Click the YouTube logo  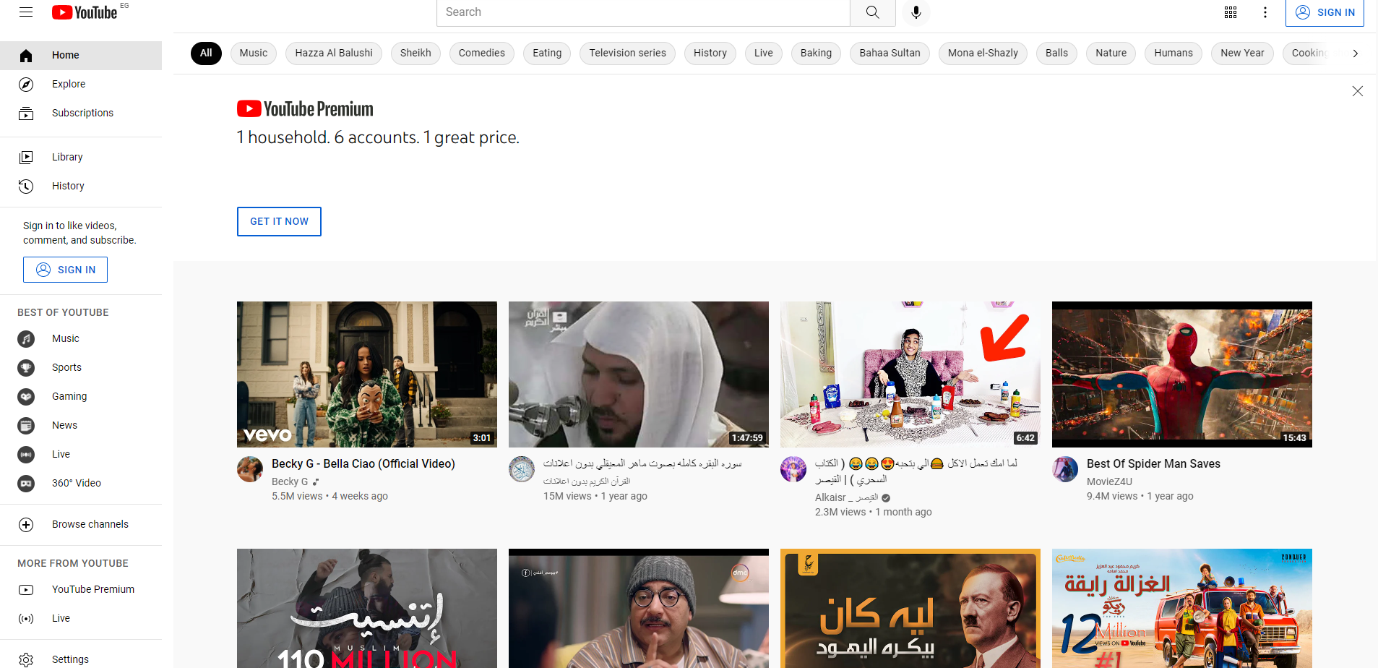pos(85,12)
